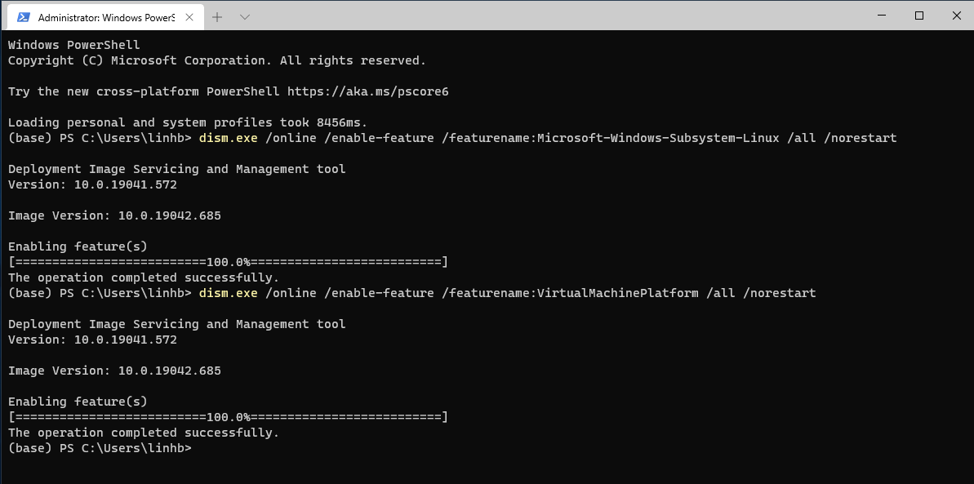Minimize the terminal window

[x=882, y=16]
